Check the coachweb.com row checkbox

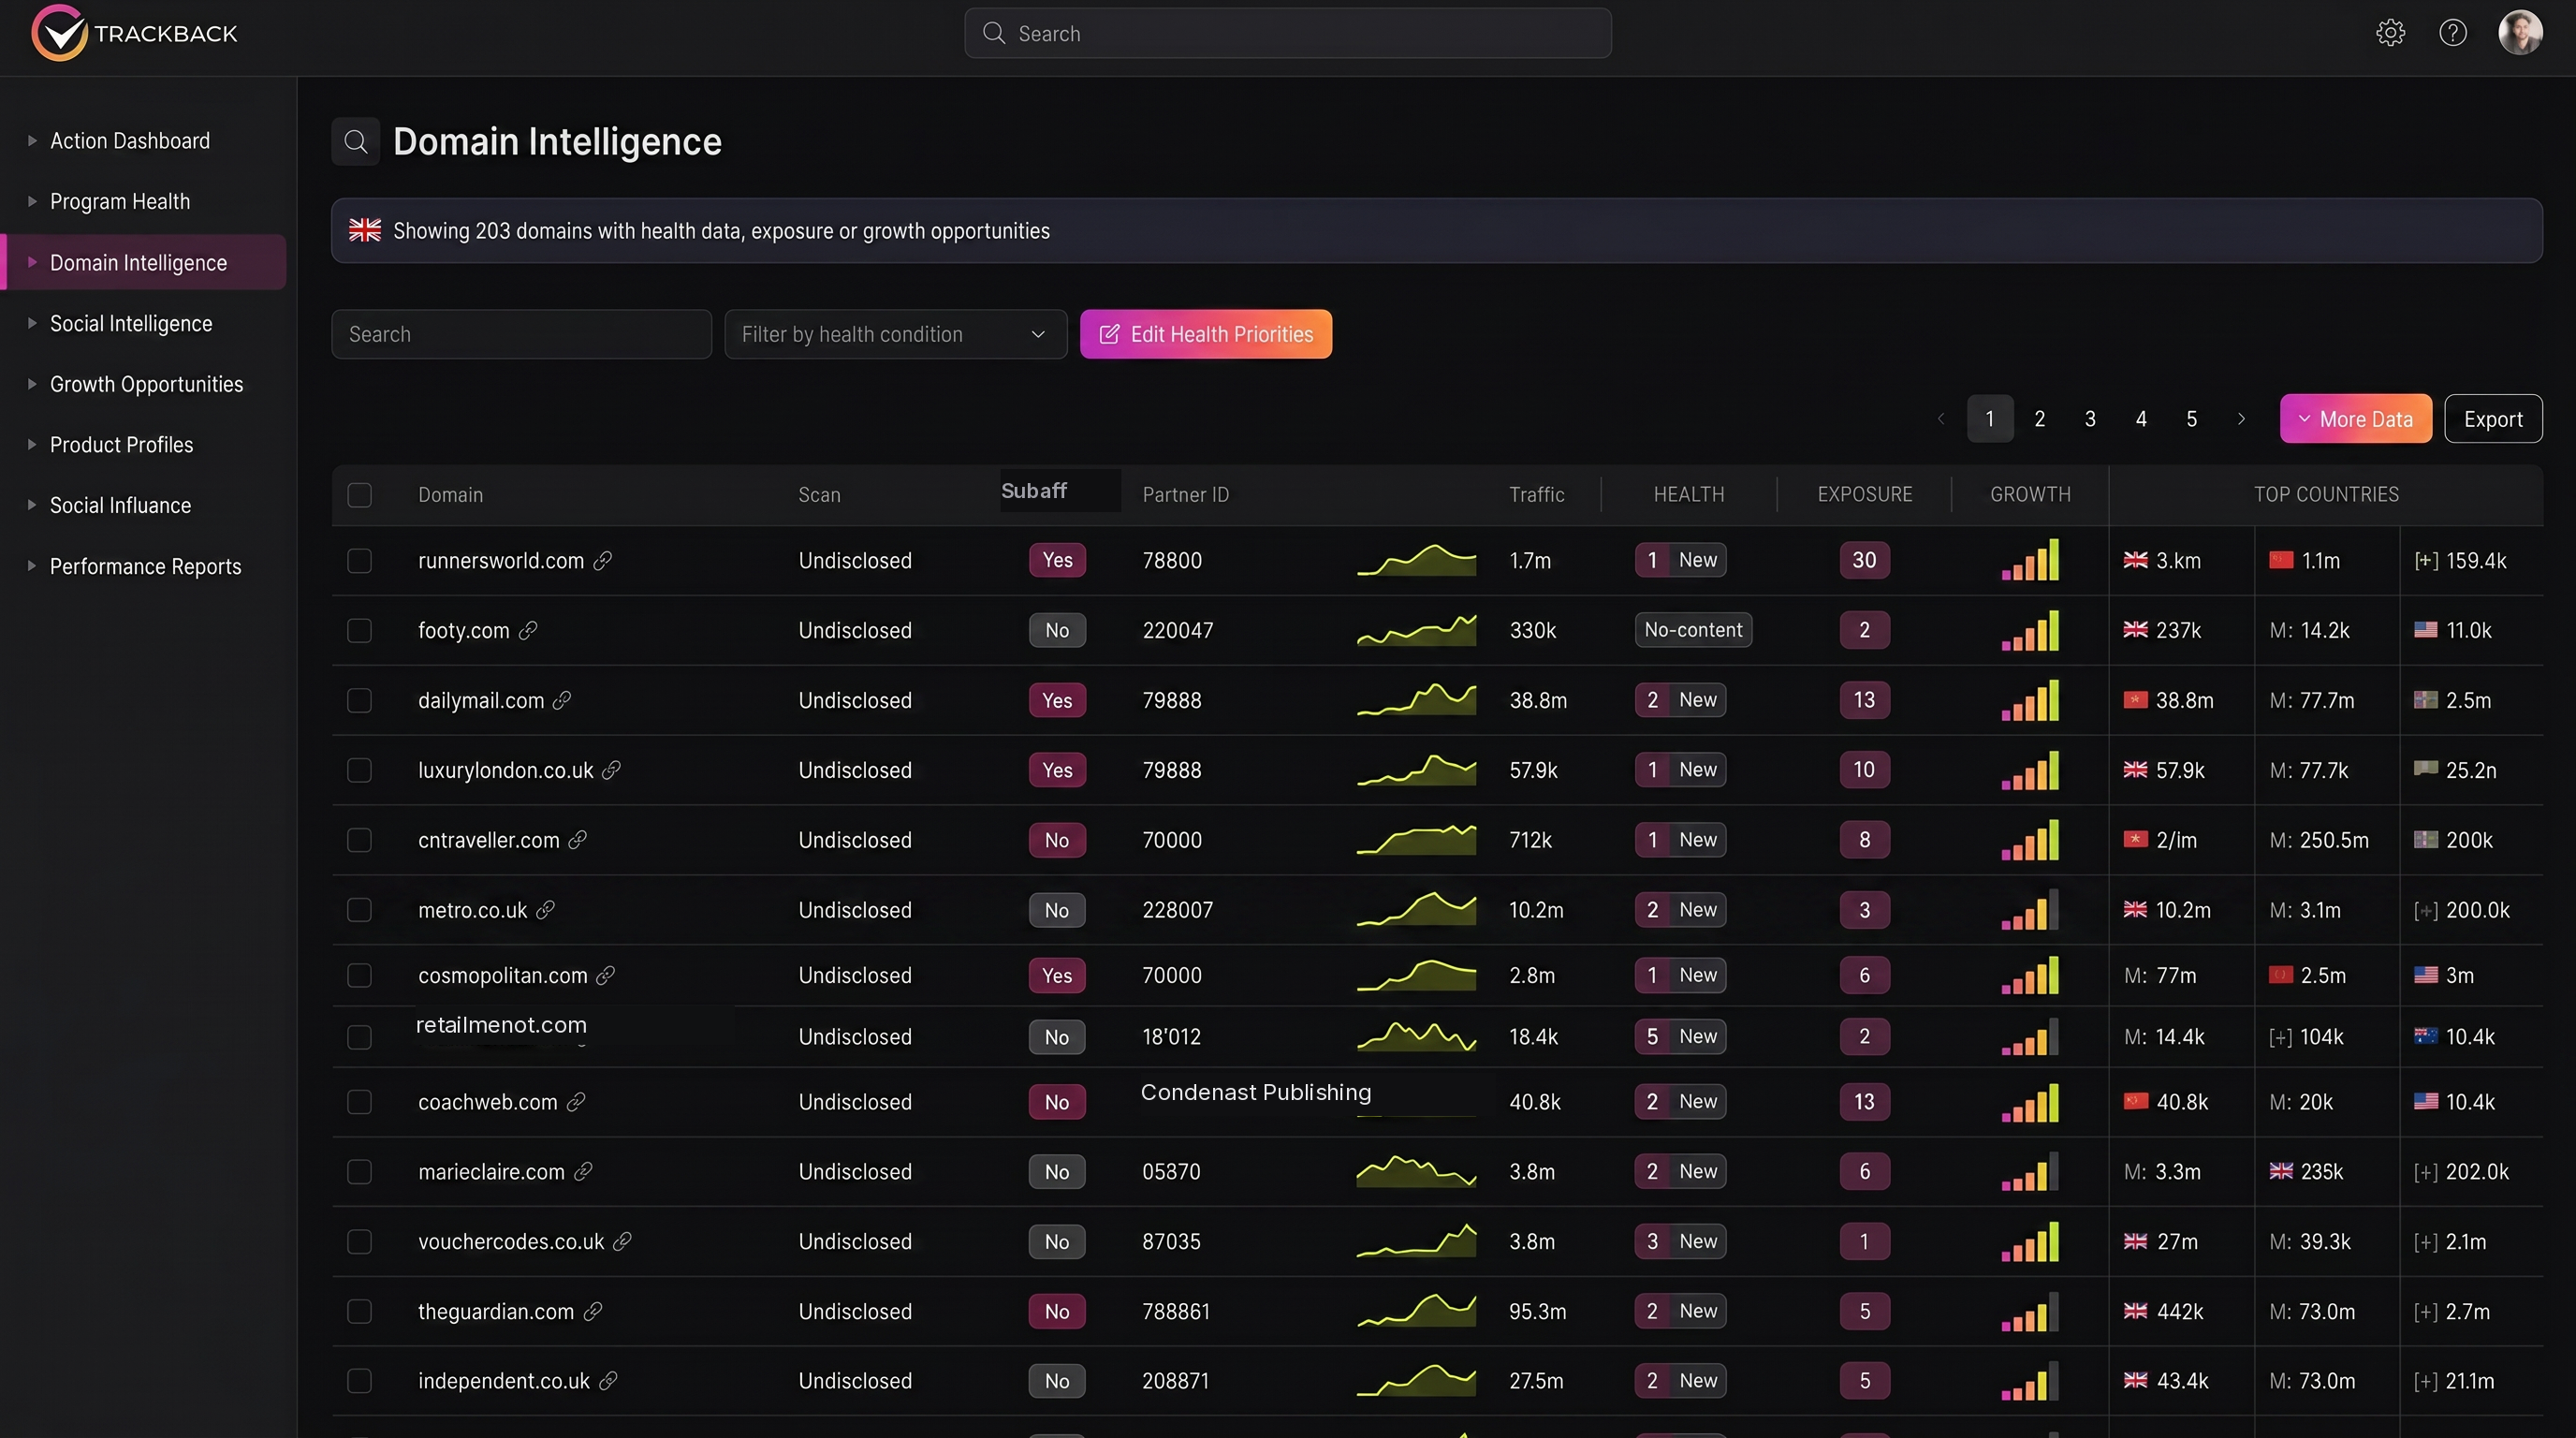[359, 1102]
